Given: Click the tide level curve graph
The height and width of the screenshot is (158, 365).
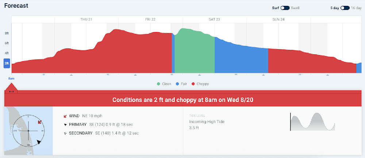Looking at the screenshot, I should [x=313, y=122].
